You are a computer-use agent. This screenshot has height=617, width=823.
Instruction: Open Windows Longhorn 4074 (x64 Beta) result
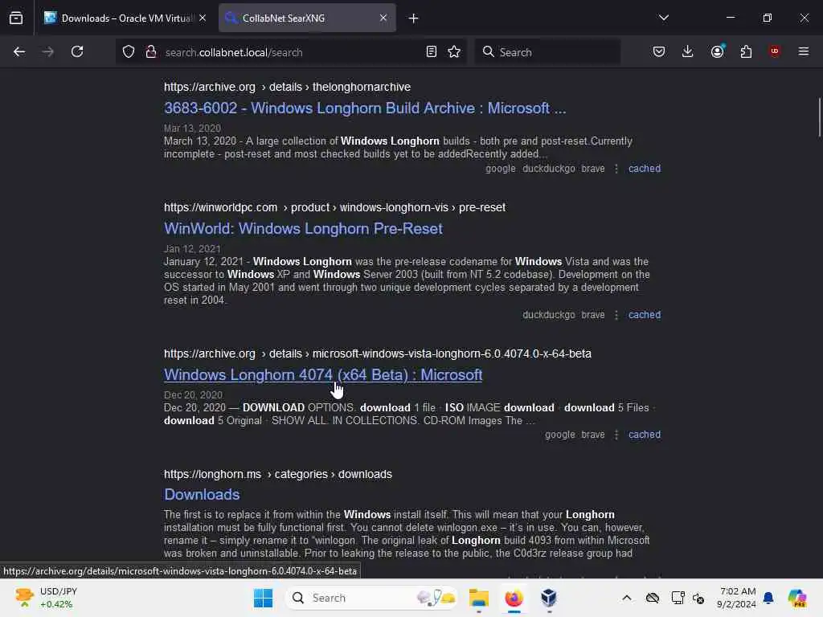(323, 375)
